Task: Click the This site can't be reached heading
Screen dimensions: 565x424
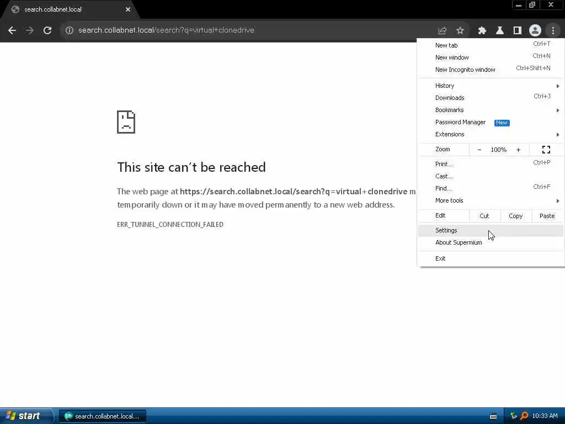Action: click(x=191, y=167)
